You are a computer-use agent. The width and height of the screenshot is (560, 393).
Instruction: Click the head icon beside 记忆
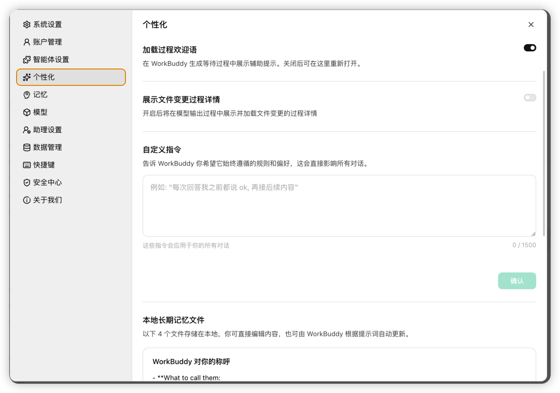26,94
